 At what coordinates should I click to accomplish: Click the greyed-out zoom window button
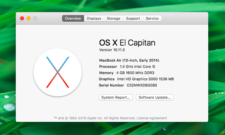click(35, 19)
